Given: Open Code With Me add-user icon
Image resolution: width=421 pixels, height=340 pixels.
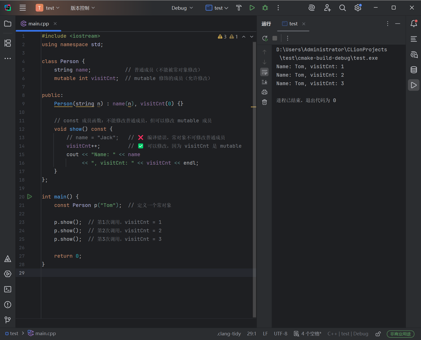Looking at the screenshot, I should (327, 8).
